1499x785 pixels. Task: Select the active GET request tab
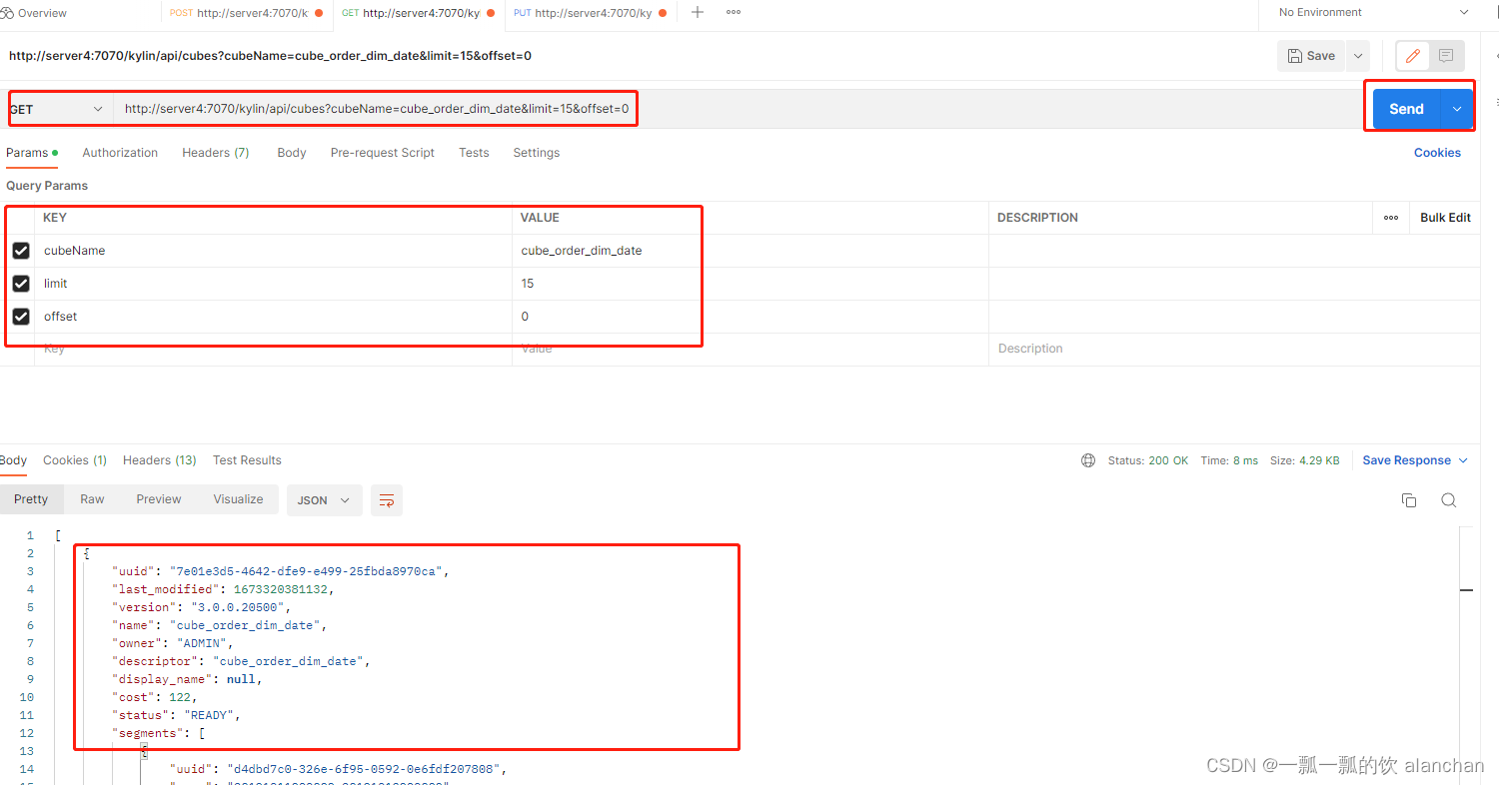418,13
